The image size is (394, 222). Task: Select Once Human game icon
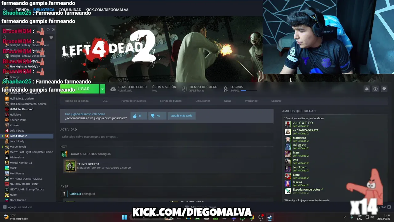tap(7, 200)
